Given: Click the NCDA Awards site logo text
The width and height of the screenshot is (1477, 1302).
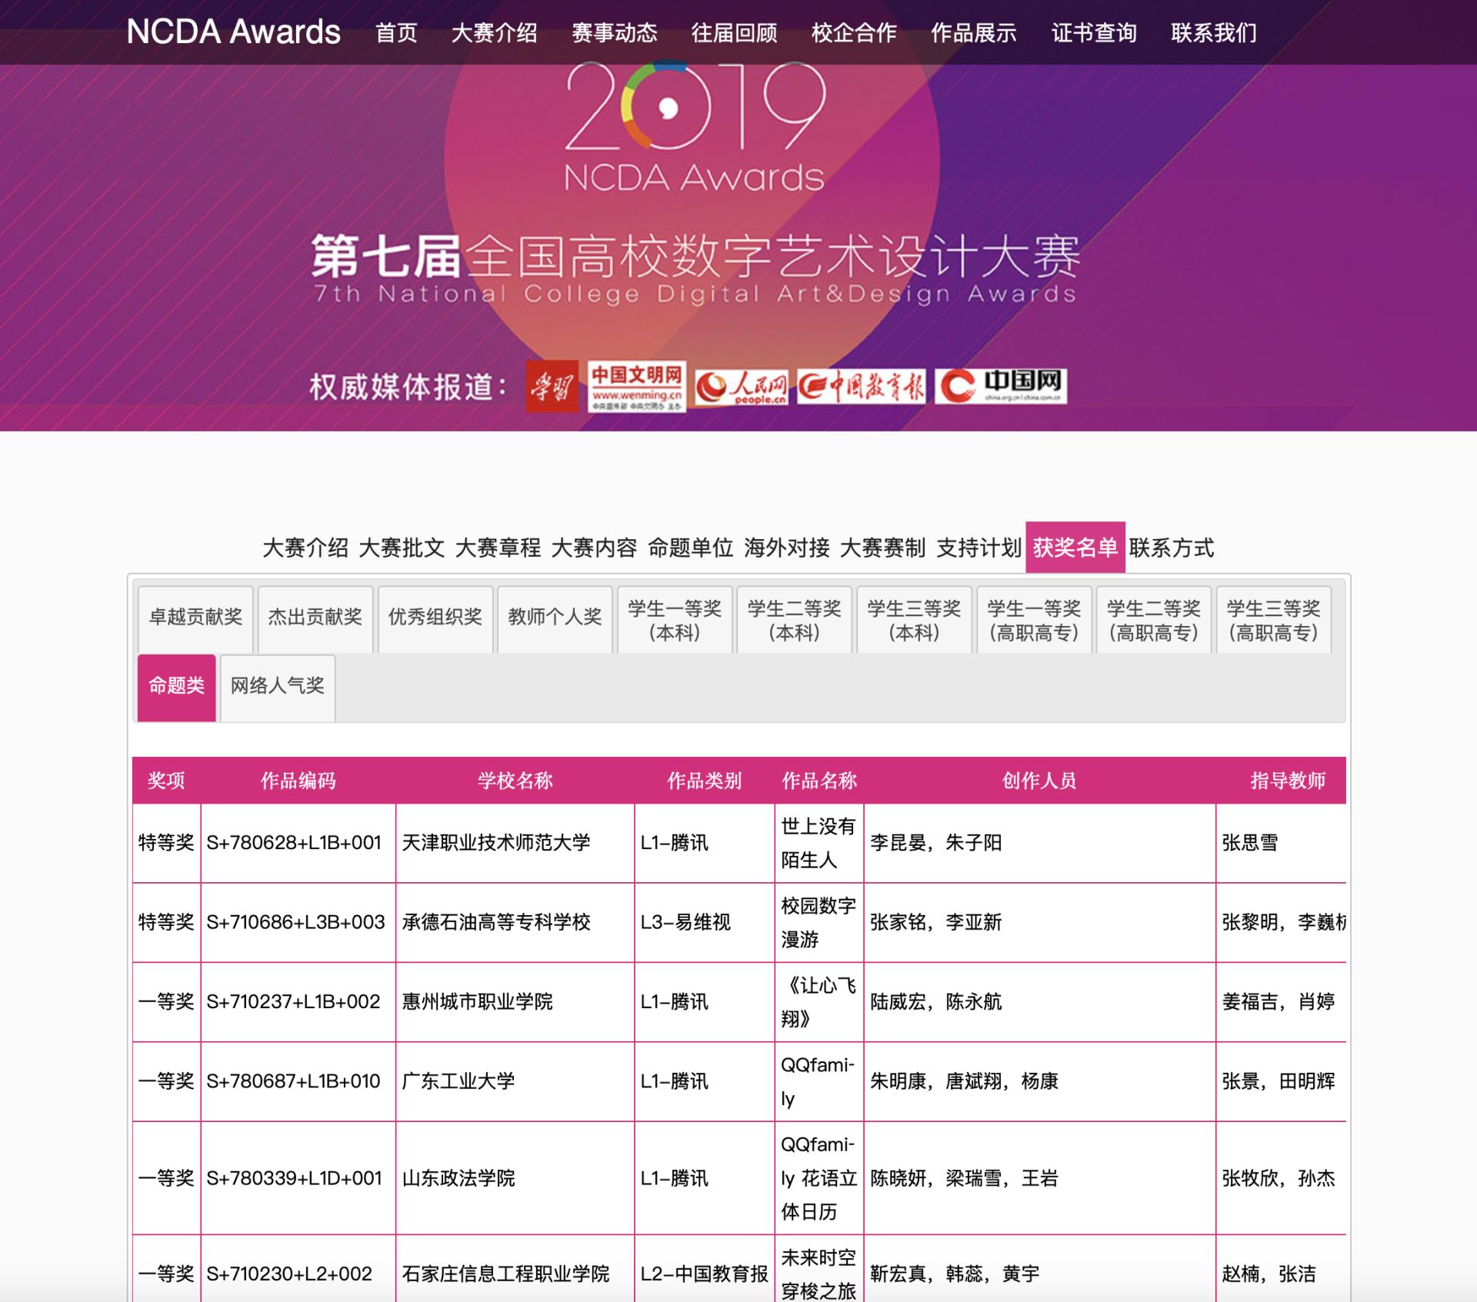Looking at the screenshot, I should tap(233, 32).
